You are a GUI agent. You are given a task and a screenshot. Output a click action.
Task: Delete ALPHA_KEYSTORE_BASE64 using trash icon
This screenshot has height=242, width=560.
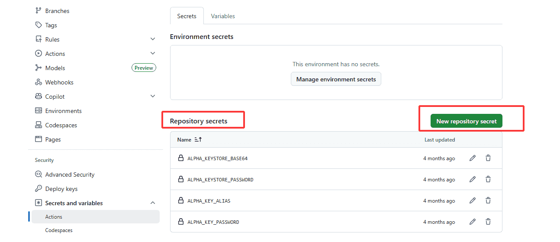pos(488,158)
